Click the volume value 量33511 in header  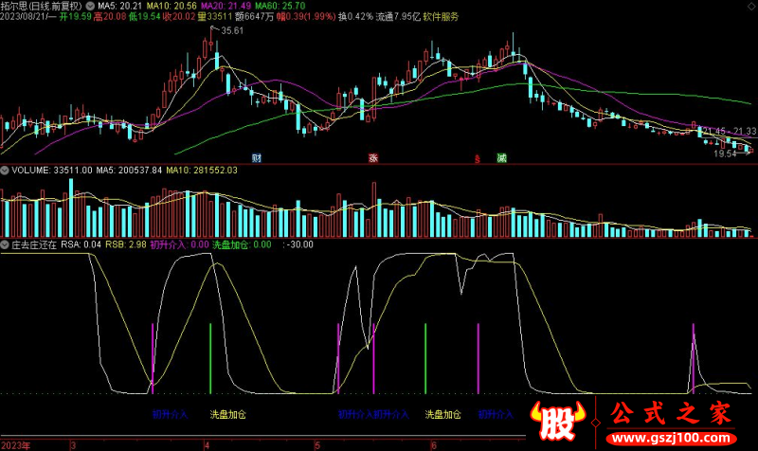pyautogui.click(x=216, y=16)
